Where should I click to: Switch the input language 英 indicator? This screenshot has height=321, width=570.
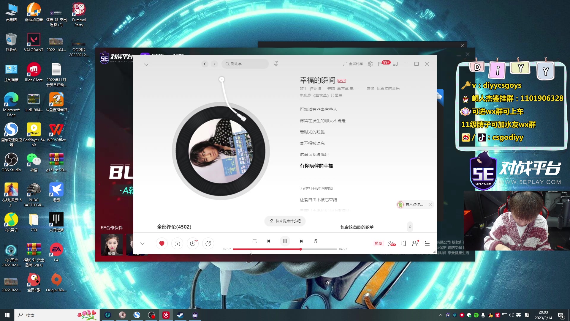point(519,315)
